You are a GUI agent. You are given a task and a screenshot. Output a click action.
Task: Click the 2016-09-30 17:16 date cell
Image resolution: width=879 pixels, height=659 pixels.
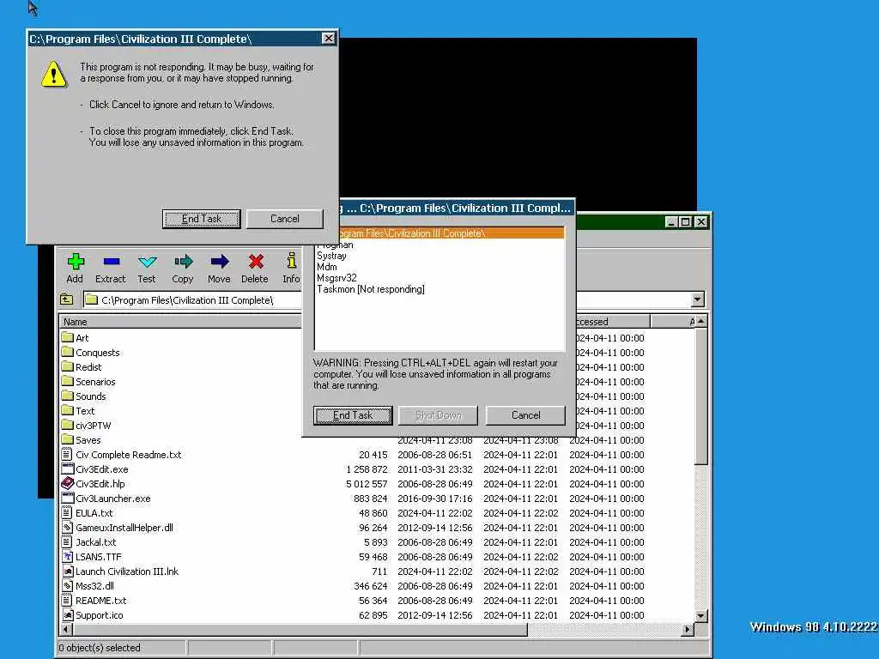[435, 499]
